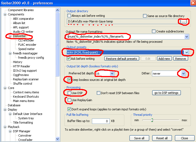Open Database preferences

tap(14, 105)
